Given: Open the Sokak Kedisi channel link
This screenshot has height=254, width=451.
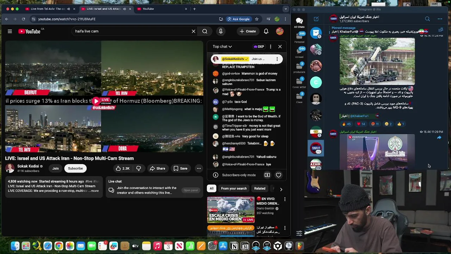Looking at the screenshot, I should coord(28,167).
